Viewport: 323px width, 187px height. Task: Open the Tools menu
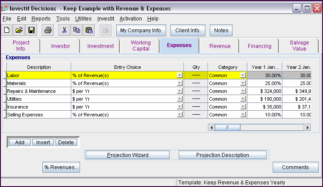(63, 19)
